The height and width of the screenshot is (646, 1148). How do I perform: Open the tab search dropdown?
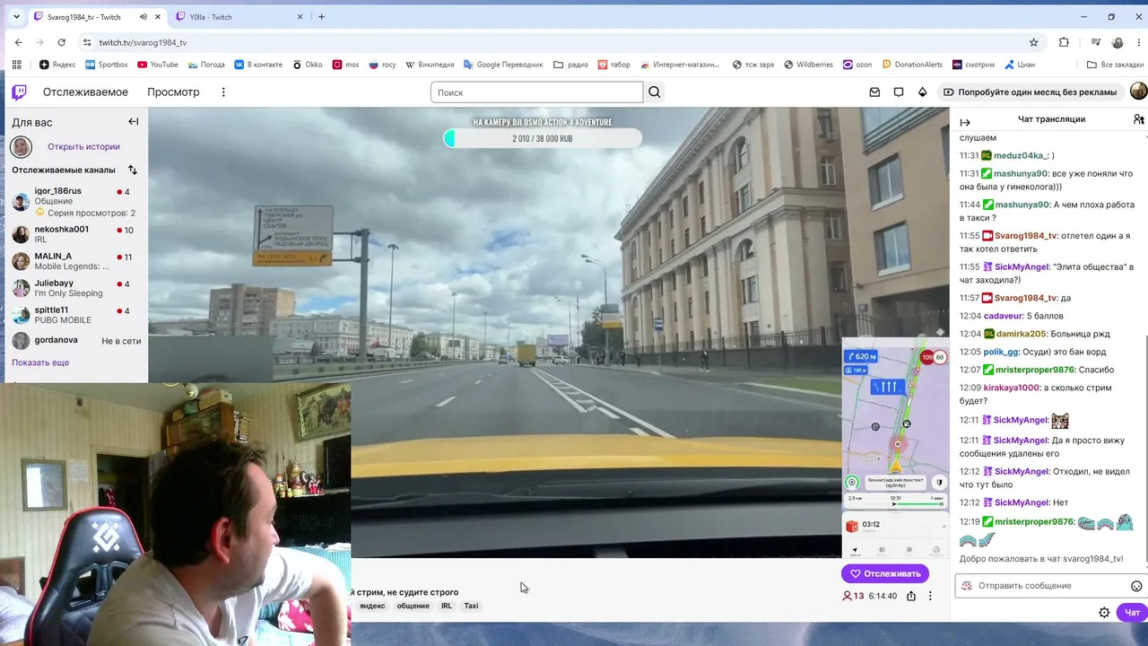16,17
